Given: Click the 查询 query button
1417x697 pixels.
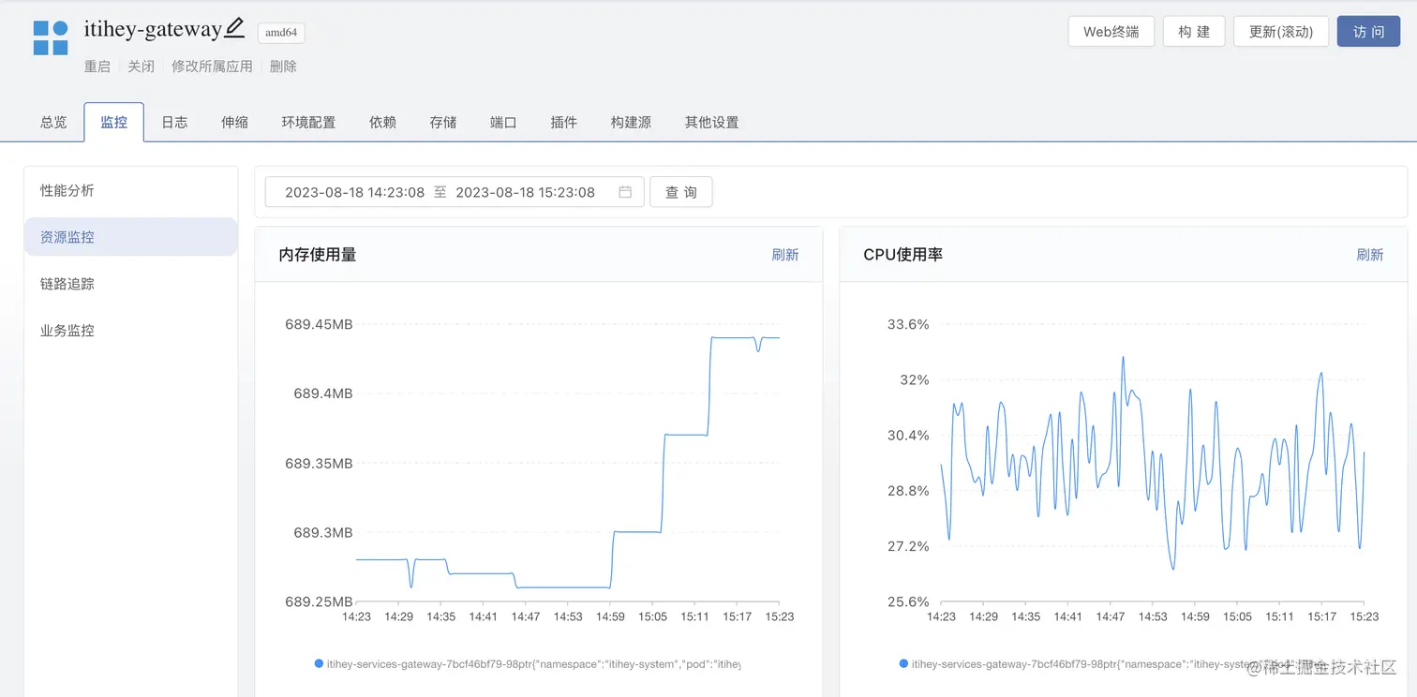Looking at the screenshot, I should pyautogui.click(x=681, y=192).
